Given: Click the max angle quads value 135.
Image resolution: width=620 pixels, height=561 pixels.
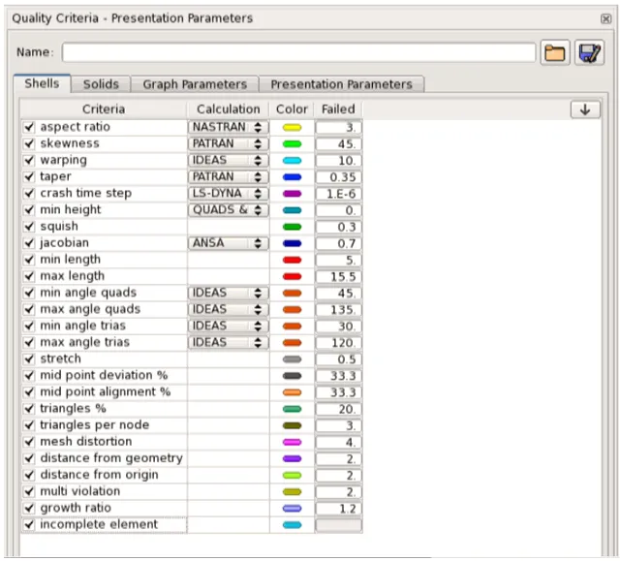Looking at the screenshot, I should 338,309.
